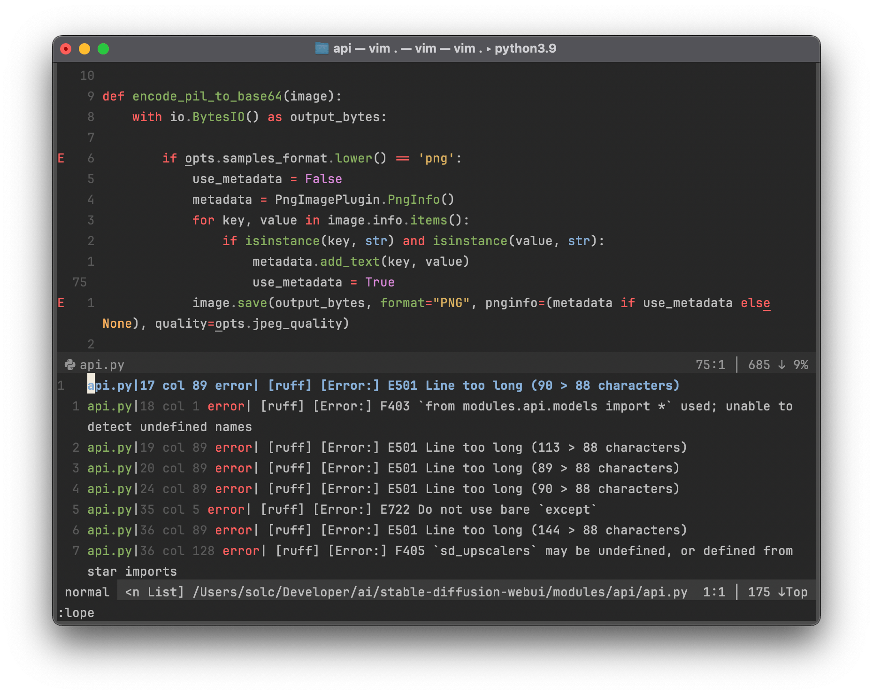Viewport: 873px width, 695px height.
Task: Click the :lope command line
Action: point(76,613)
